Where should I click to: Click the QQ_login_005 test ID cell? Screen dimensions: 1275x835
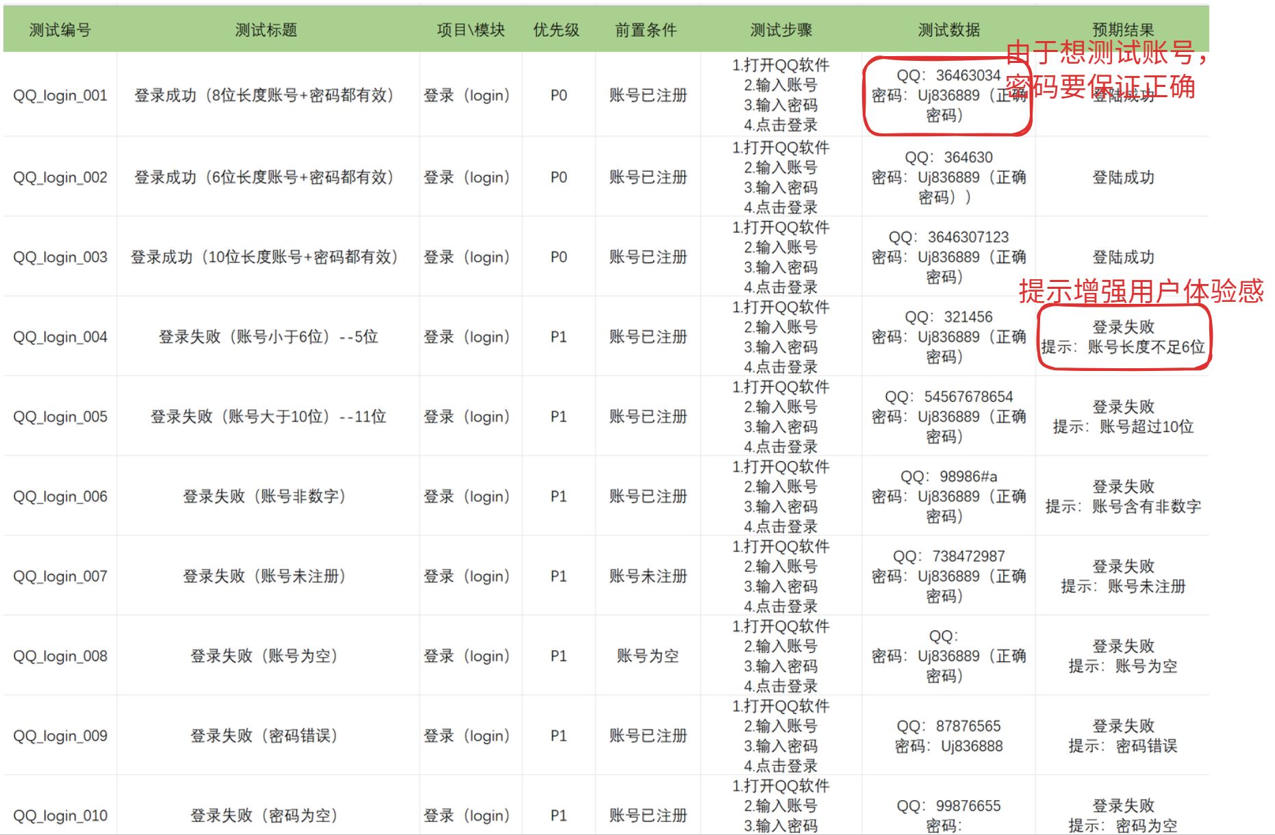pos(60,417)
